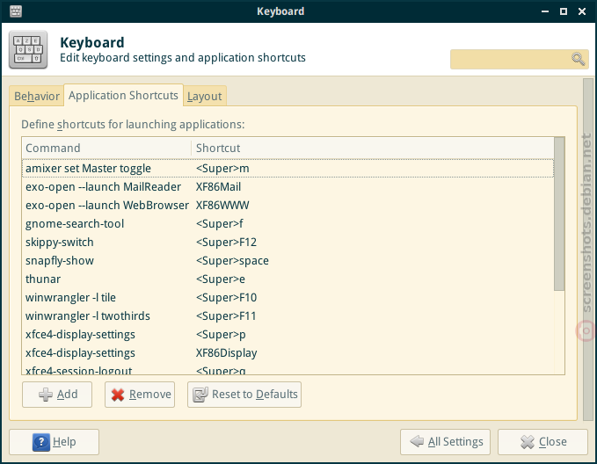This screenshot has width=597, height=464.
Task: Click the magnifier icon in search field
Action: tap(578, 59)
